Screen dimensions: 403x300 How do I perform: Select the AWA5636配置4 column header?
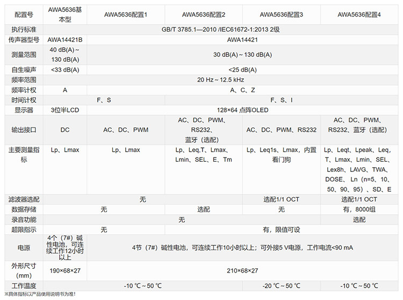pyautogui.click(x=359, y=14)
